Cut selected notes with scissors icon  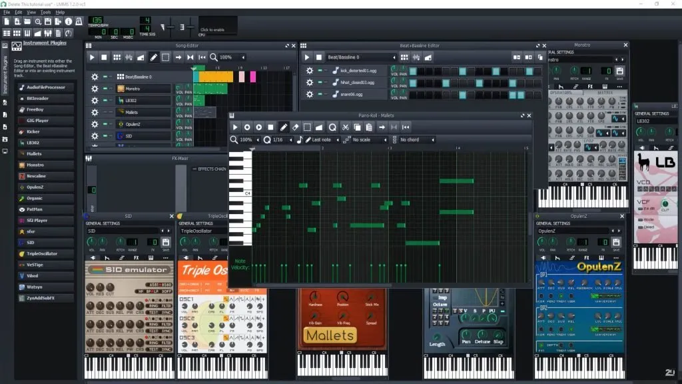pos(346,127)
